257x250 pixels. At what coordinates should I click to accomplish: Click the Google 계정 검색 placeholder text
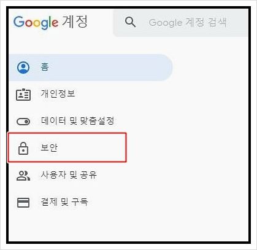pos(188,22)
